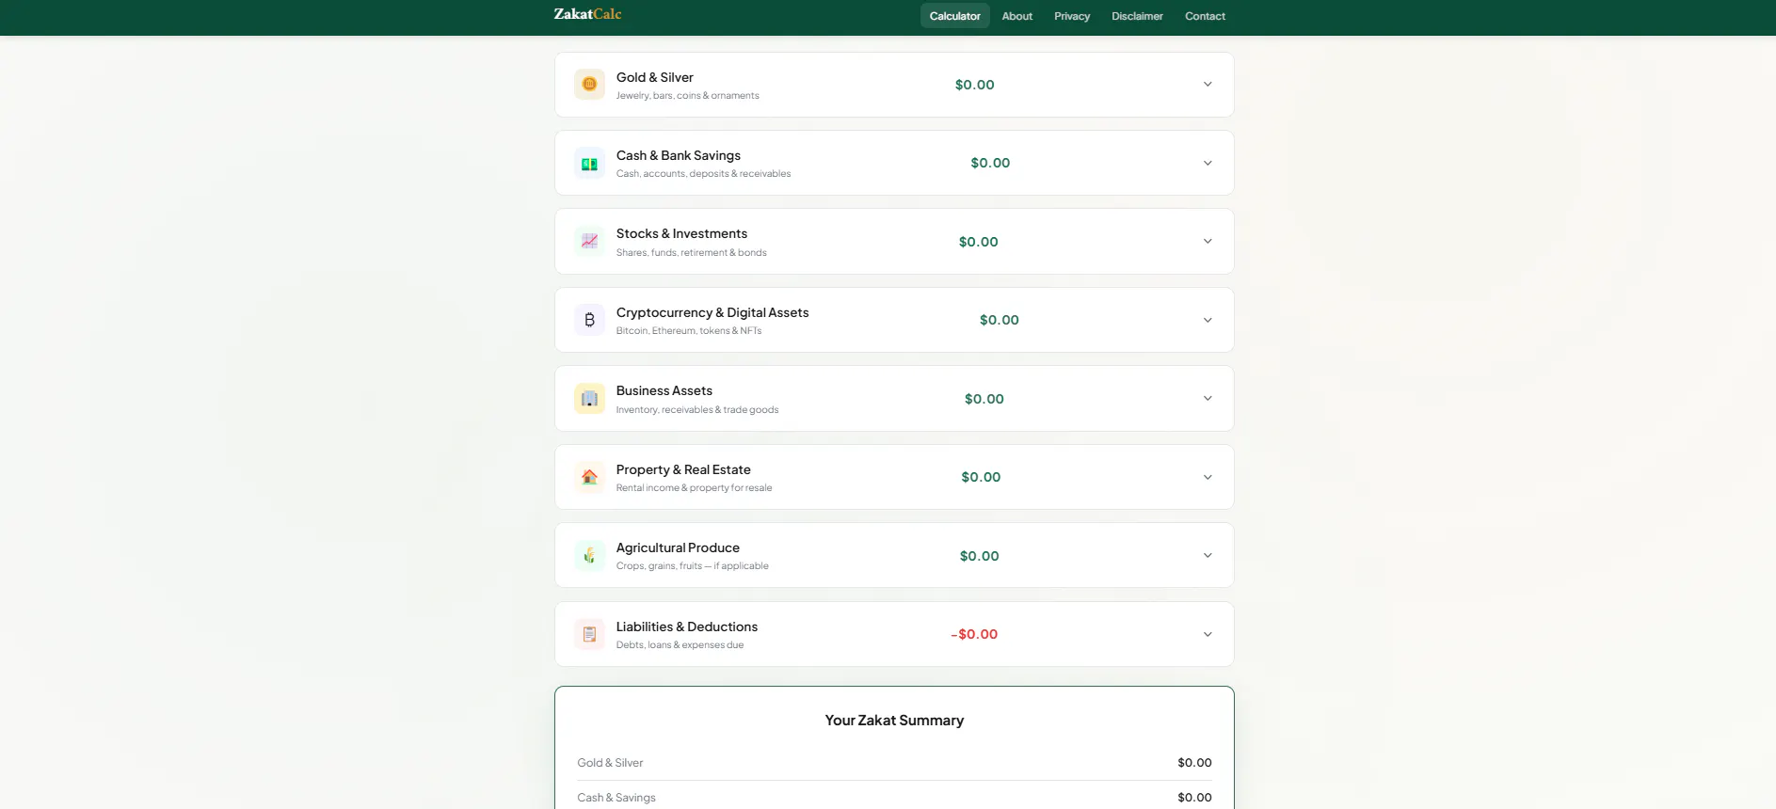The image size is (1776, 809).
Task: Open the Calculator nav tab
Action: coord(954,16)
